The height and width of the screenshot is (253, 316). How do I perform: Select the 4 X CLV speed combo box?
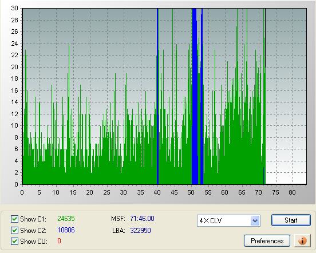(228, 220)
